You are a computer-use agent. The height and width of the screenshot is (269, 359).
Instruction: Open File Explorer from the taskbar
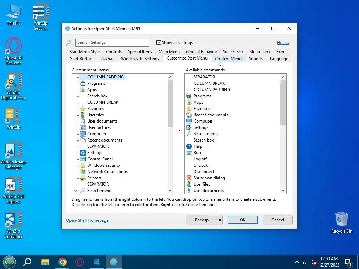(x=45, y=262)
